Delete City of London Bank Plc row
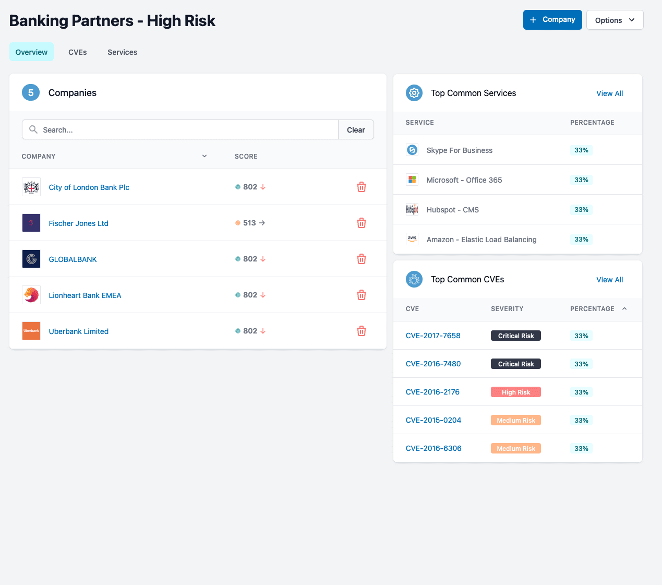662x585 pixels. tap(361, 187)
